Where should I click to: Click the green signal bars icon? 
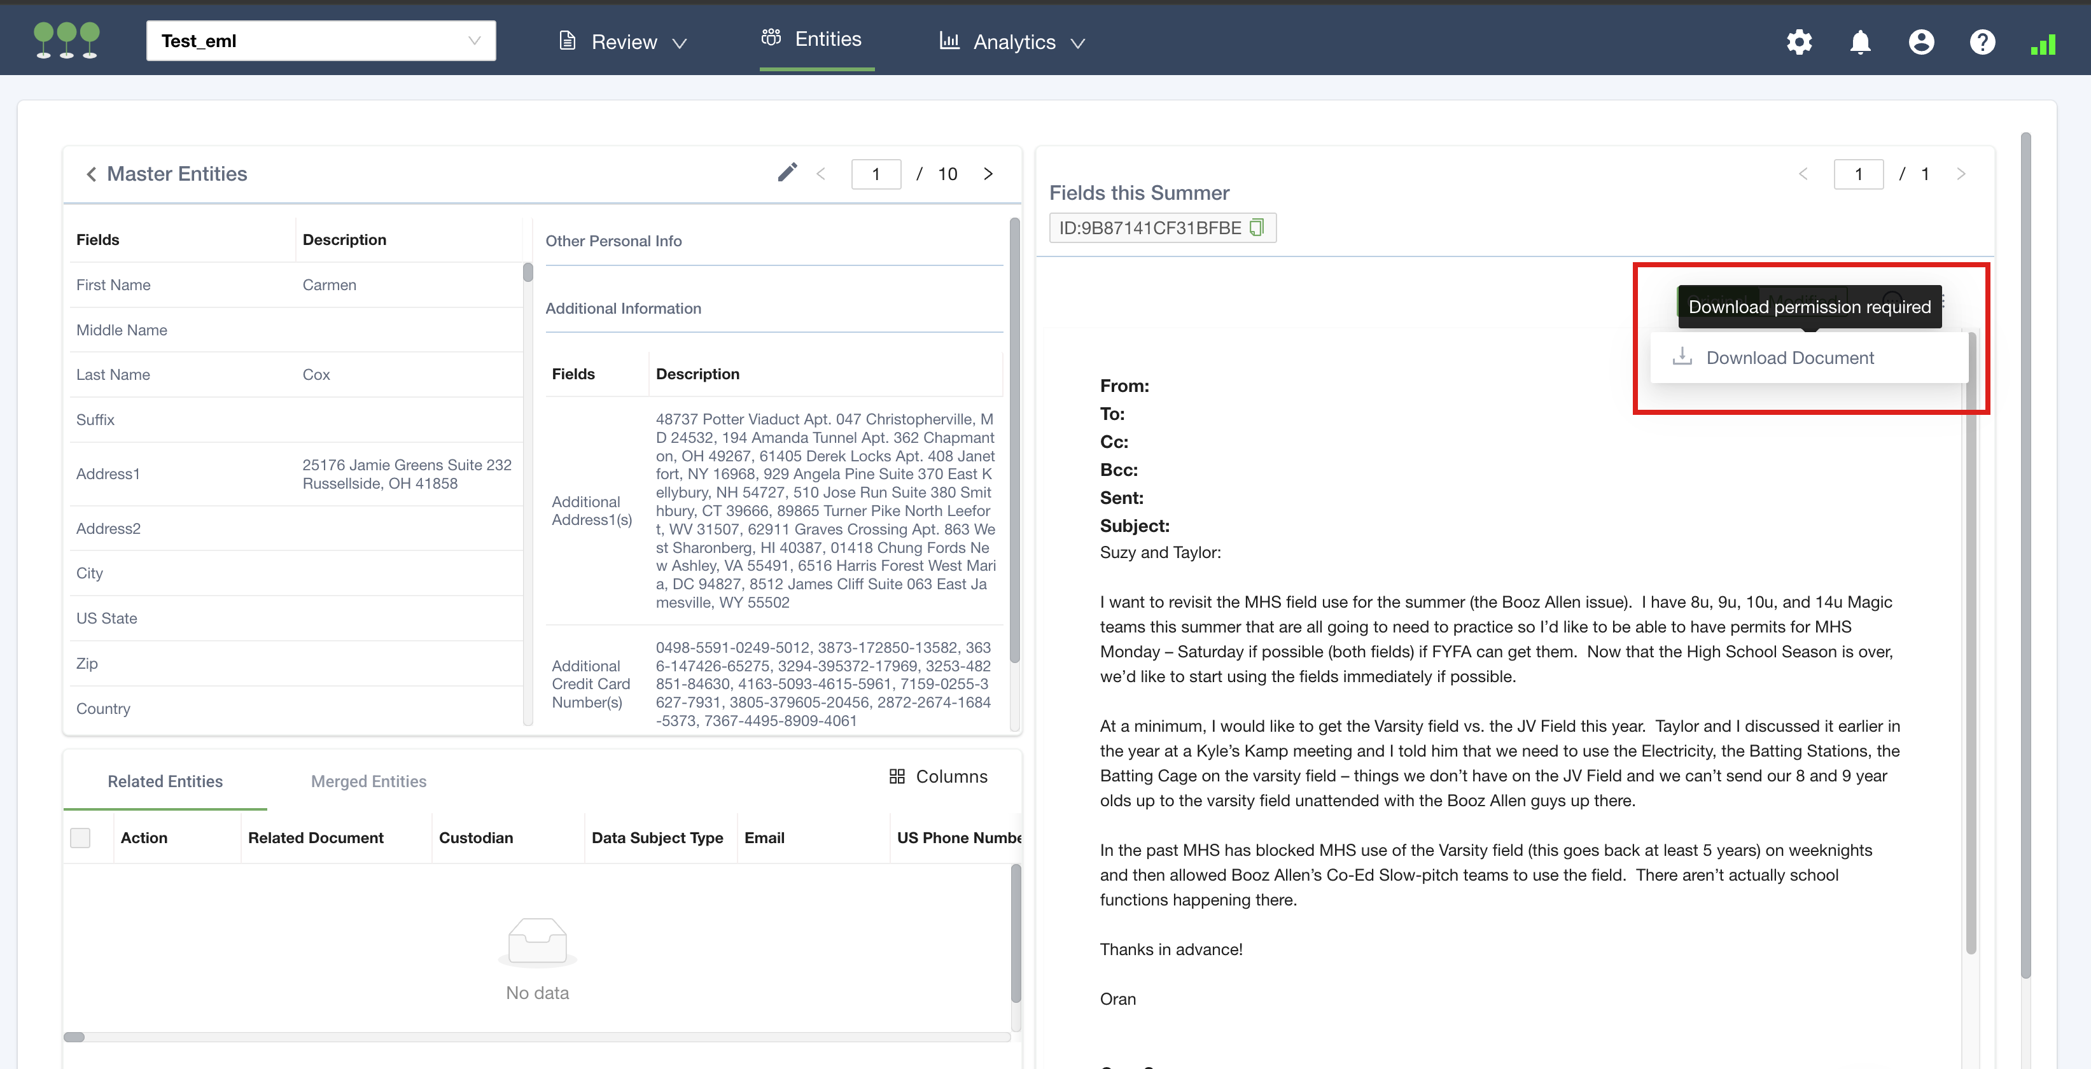coord(2042,45)
